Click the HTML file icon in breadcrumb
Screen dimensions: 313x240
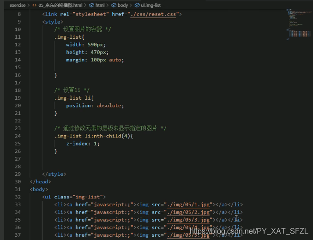click(34, 6)
